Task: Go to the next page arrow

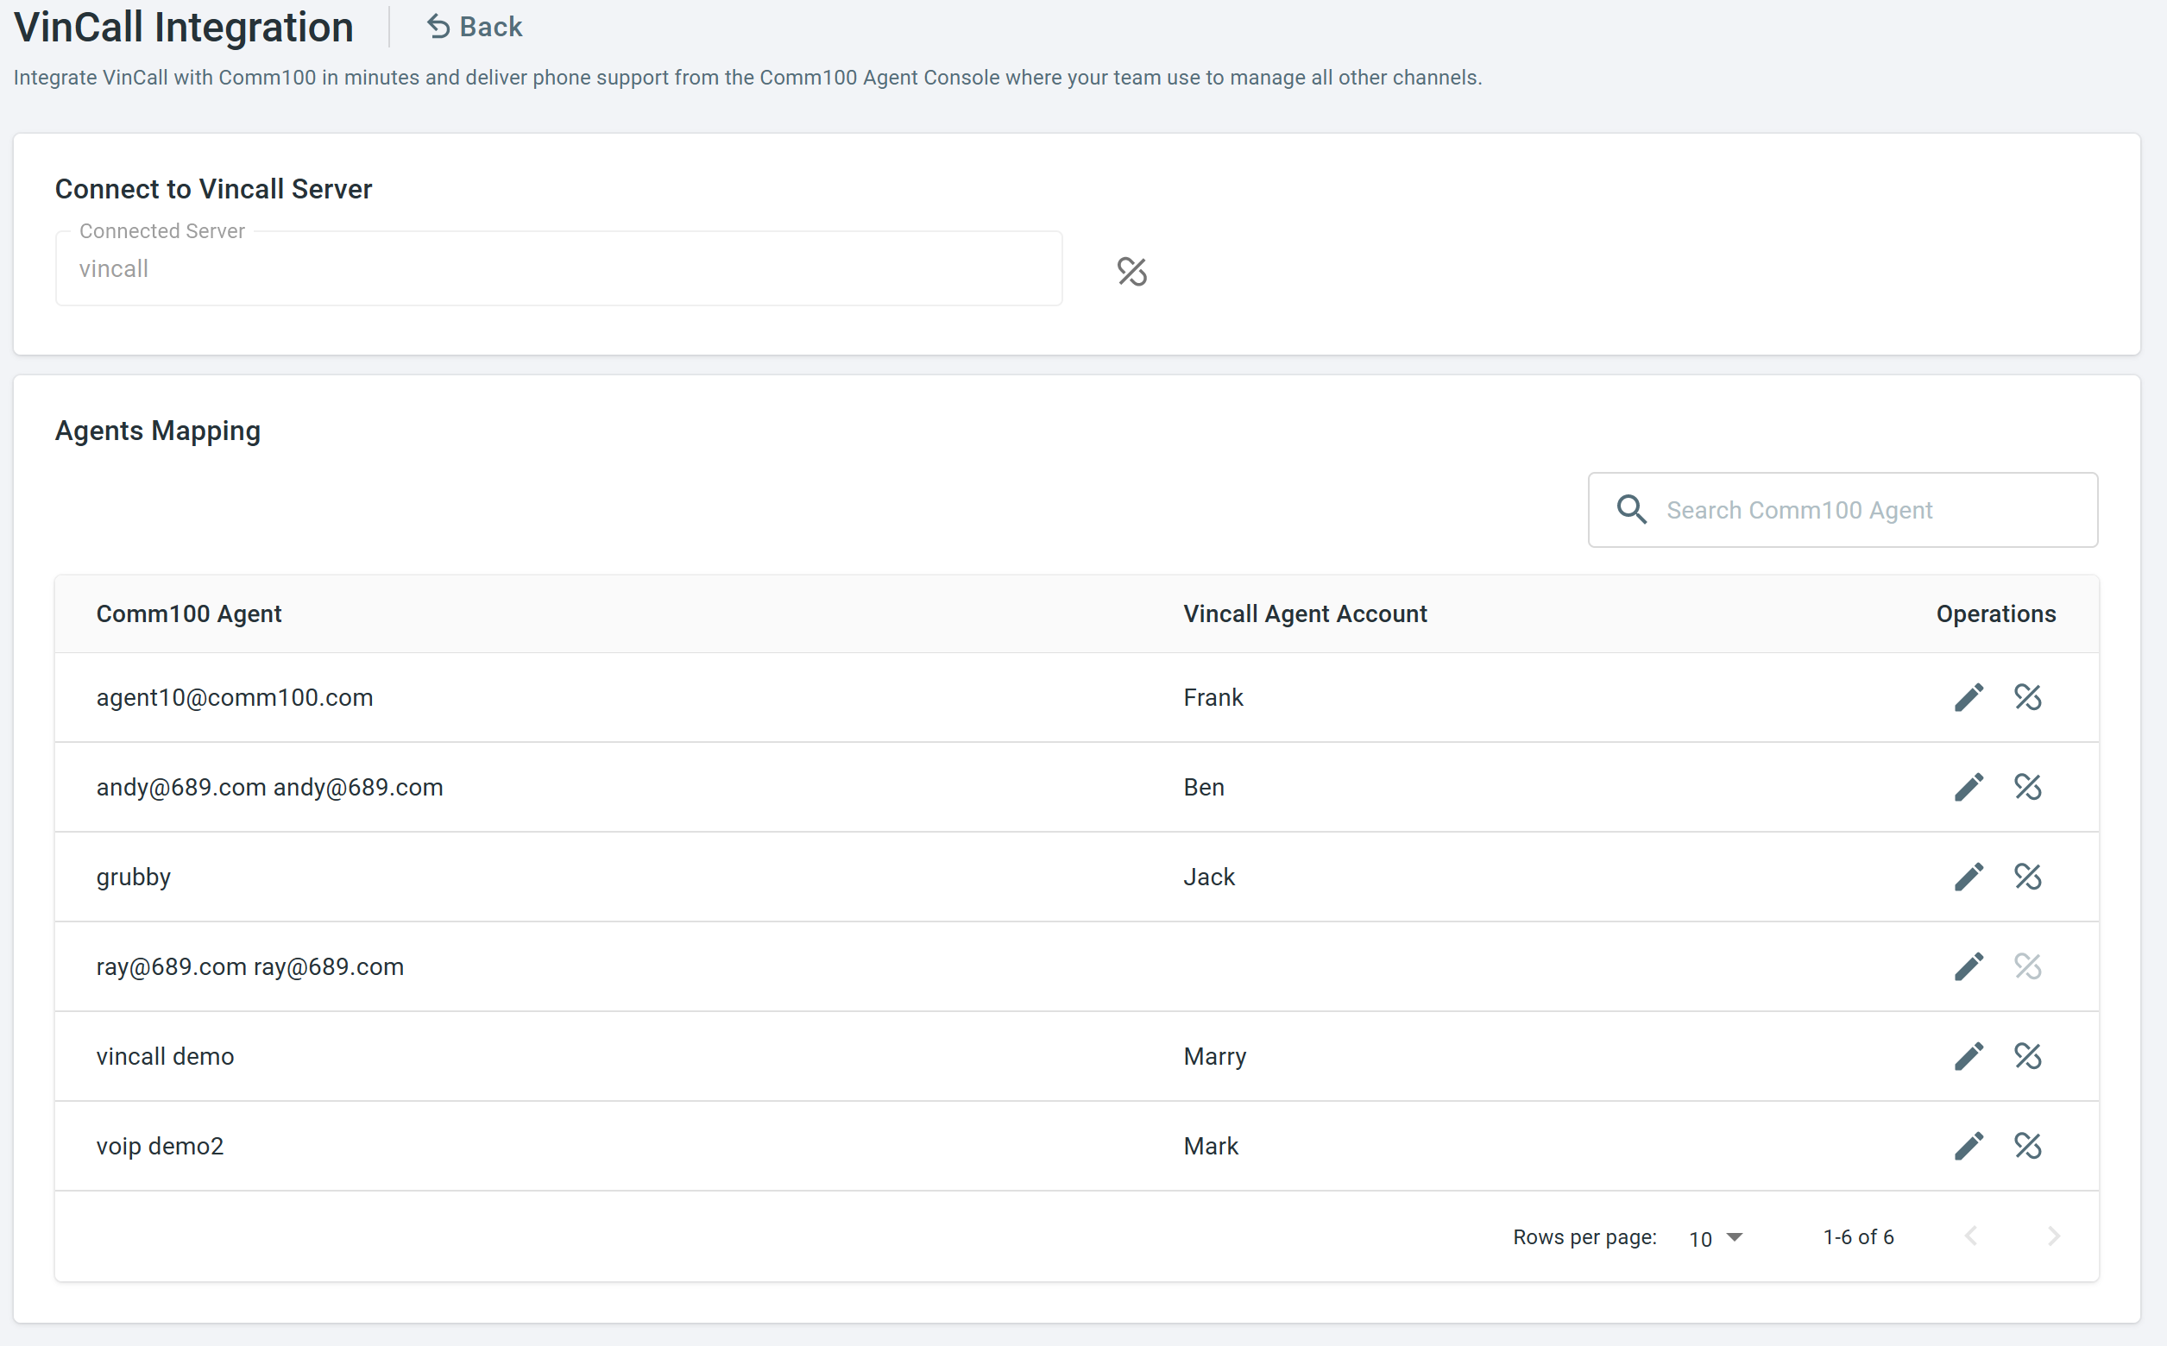Action: (2053, 1236)
